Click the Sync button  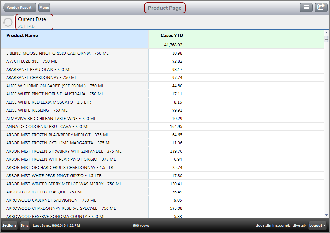click(x=24, y=225)
